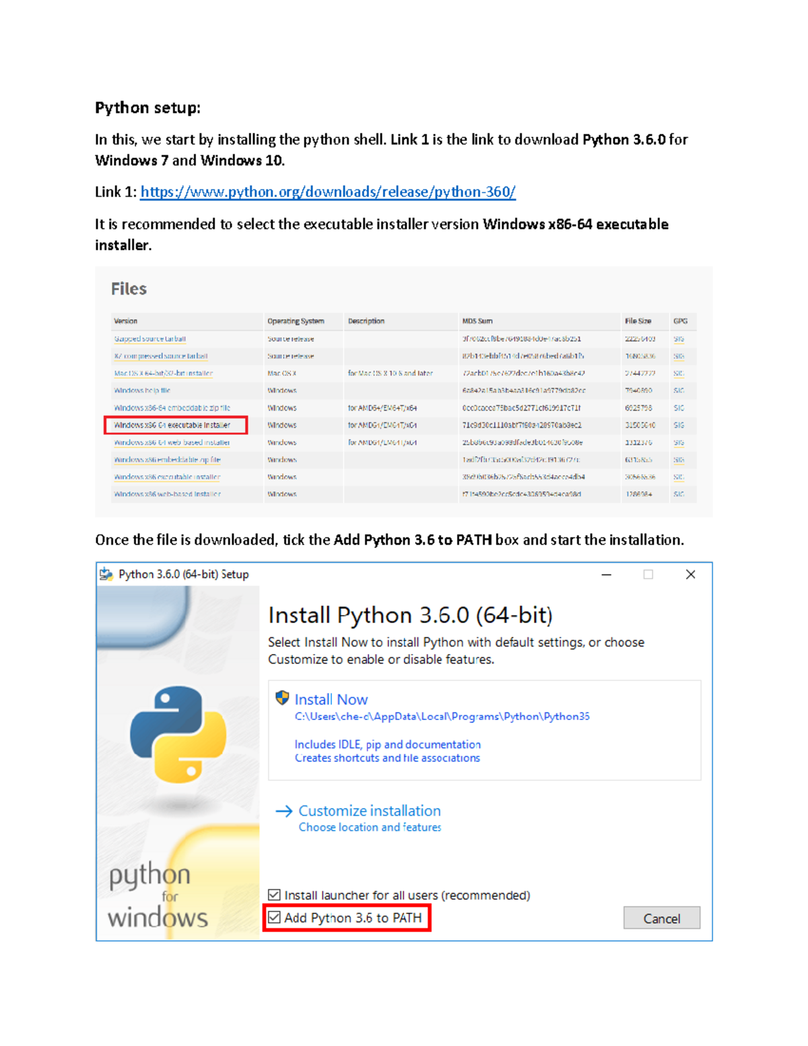Viewport: 808px width, 1046px height.
Task: Select the Install Now option
Action: [331, 698]
